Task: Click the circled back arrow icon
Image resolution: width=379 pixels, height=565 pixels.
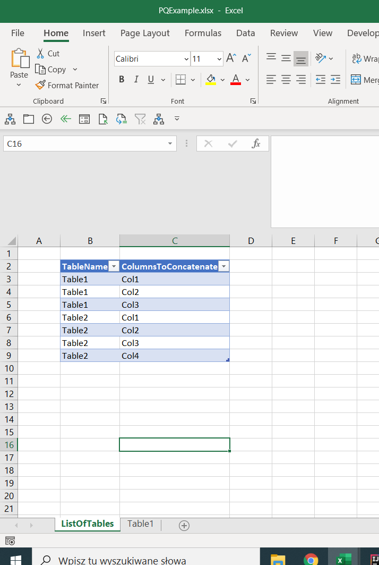Action: coord(47,119)
